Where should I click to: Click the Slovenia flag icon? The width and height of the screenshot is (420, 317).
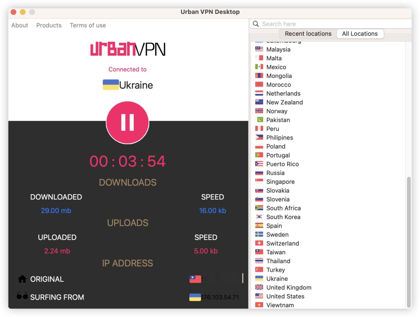[259, 199]
